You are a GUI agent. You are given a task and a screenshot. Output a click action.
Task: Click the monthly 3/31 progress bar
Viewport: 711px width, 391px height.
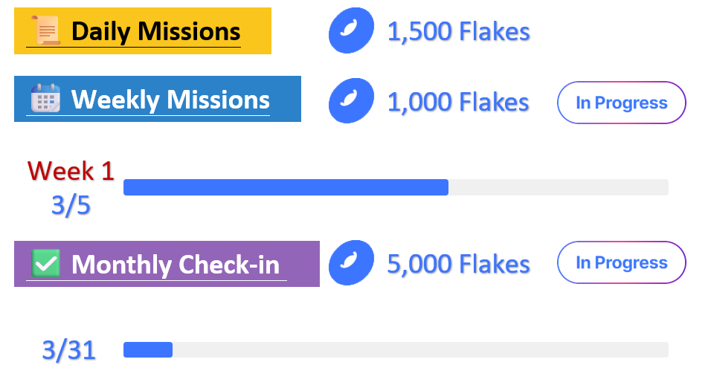pos(396,350)
